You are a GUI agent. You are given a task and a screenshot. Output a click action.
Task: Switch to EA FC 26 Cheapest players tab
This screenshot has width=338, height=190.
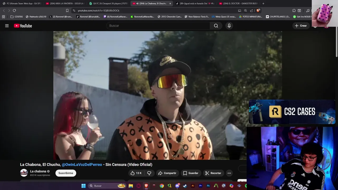pyautogui.click(x=108, y=3)
